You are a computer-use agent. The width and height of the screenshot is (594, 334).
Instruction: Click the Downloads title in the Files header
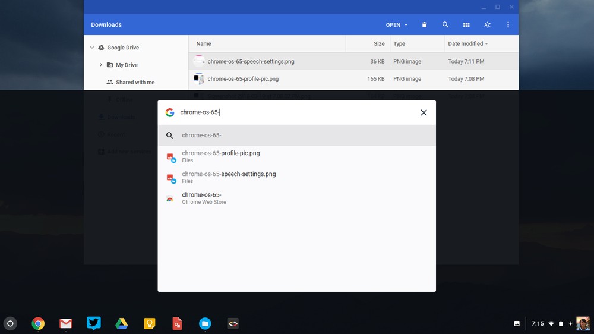coord(106,24)
